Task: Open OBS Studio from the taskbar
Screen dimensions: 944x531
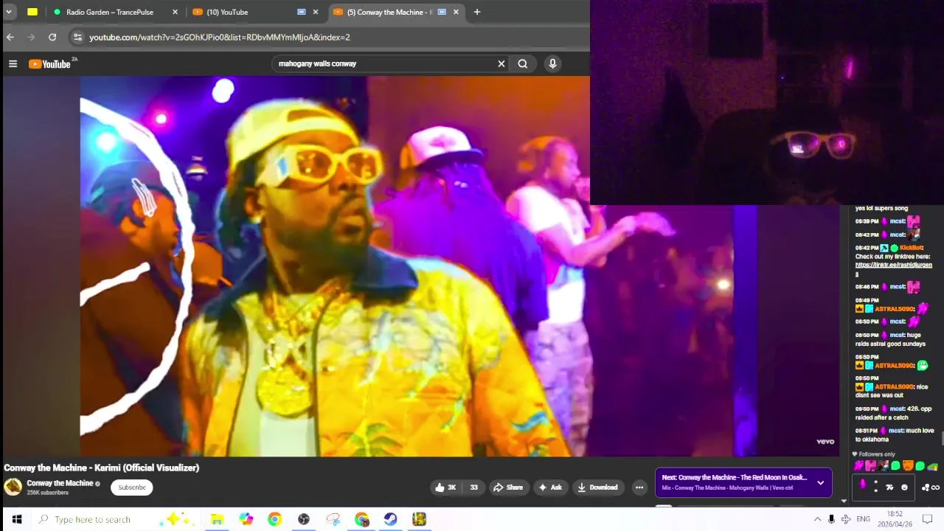Action: (303, 519)
